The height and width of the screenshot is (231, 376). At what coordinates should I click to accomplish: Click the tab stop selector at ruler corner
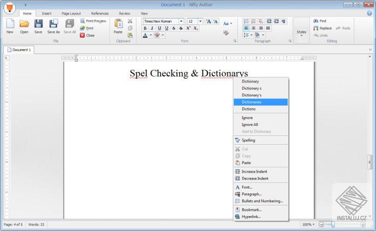pos(7,57)
